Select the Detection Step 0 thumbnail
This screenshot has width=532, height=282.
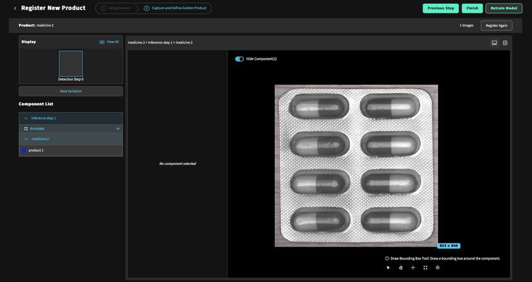point(71,64)
